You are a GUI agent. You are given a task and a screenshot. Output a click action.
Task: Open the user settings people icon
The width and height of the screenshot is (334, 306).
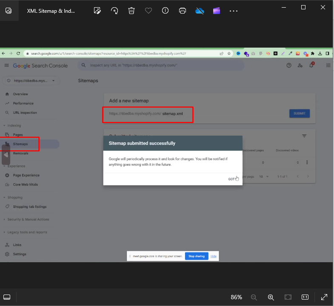click(x=300, y=65)
